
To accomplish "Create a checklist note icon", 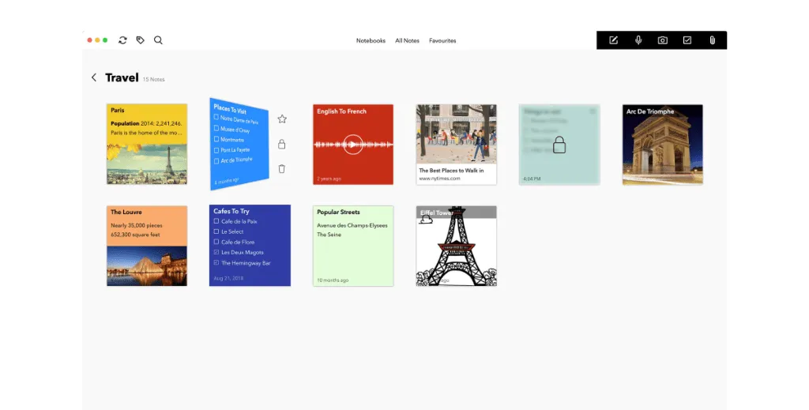I will pos(687,40).
